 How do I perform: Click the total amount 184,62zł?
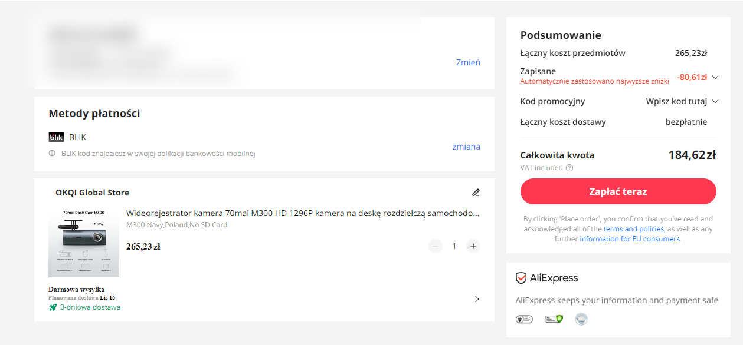click(x=692, y=155)
